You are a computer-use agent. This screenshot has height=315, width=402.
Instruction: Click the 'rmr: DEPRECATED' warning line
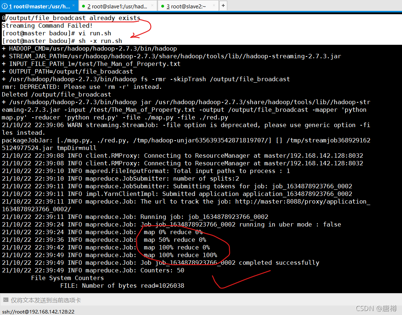coord(82,87)
